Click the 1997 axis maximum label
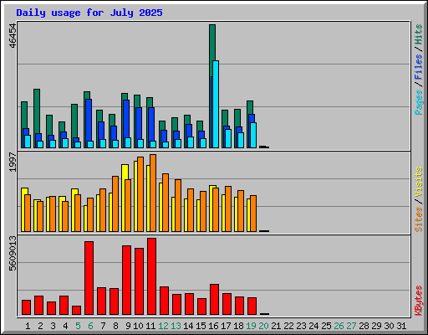The height and width of the screenshot is (335, 428). [x=13, y=162]
